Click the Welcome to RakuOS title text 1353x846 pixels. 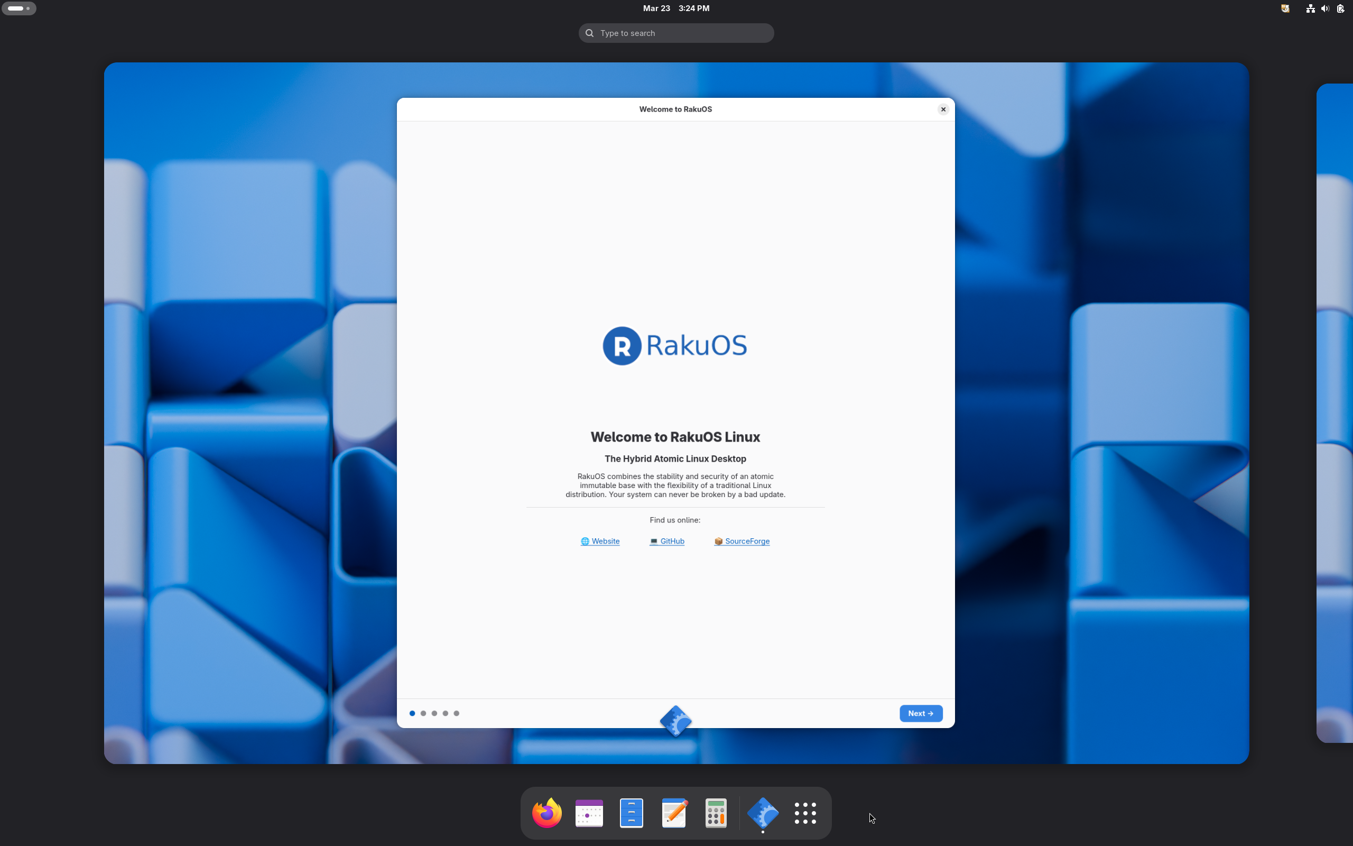pyautogui.click(x=675, y=109)
